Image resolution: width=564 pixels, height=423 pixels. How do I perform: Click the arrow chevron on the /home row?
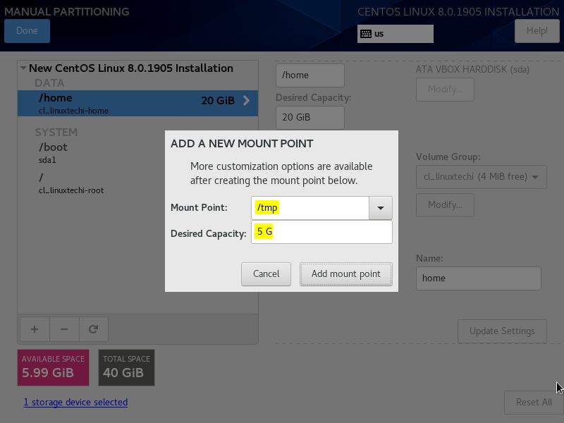click(x=246, y=100)
